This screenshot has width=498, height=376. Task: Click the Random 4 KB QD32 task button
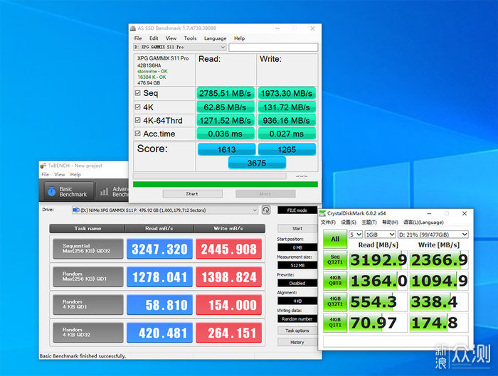coord(88,333)
